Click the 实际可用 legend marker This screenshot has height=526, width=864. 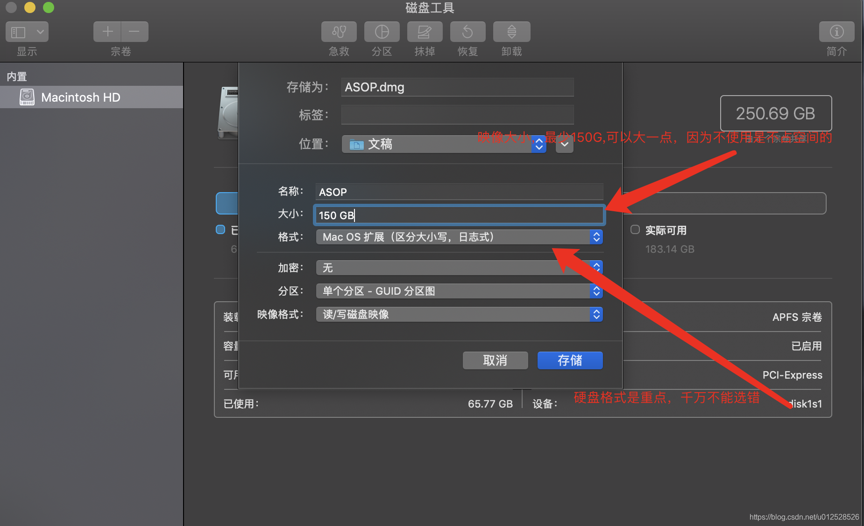[635, 229]
